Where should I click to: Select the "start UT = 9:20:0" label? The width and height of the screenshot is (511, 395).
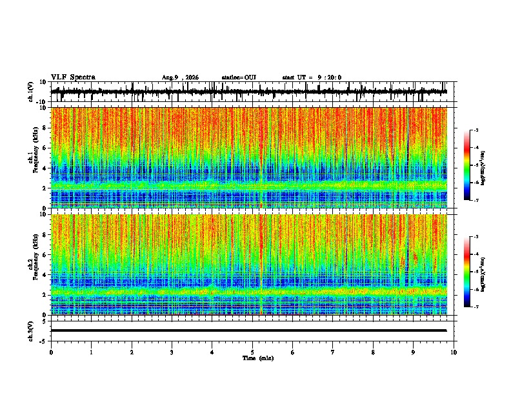tap(312, 77)
